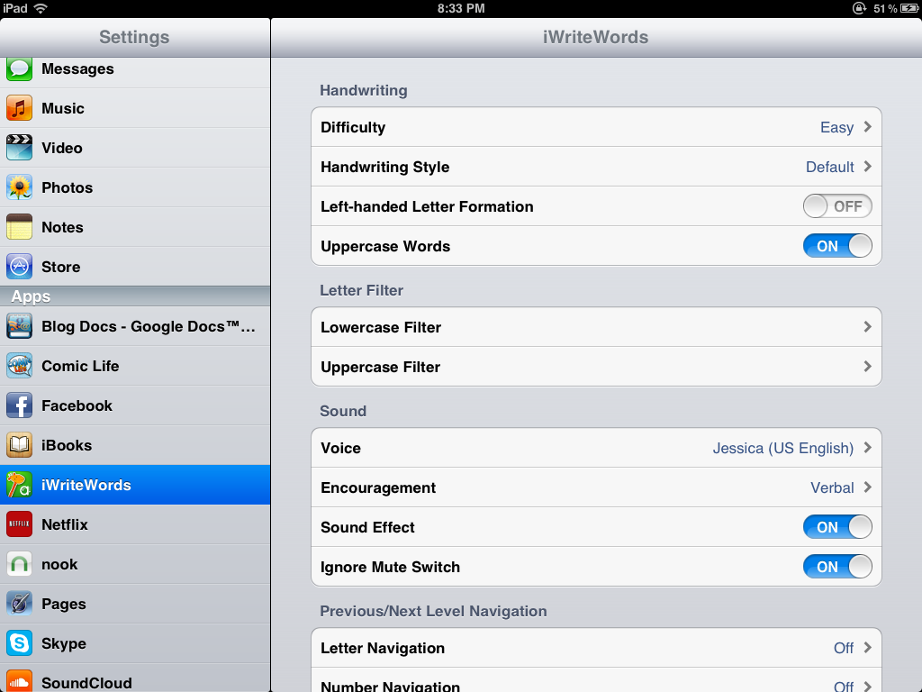Select the Pages app icon

[19, 604]
